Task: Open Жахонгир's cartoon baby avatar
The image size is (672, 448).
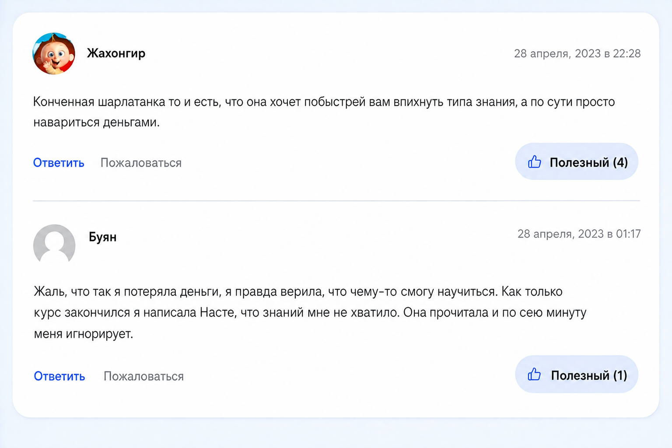Action: [54, 53]
